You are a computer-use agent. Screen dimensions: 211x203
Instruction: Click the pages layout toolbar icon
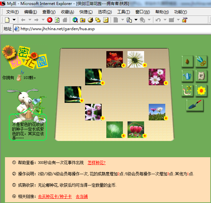pyautogui.click(x=129, y=20)
